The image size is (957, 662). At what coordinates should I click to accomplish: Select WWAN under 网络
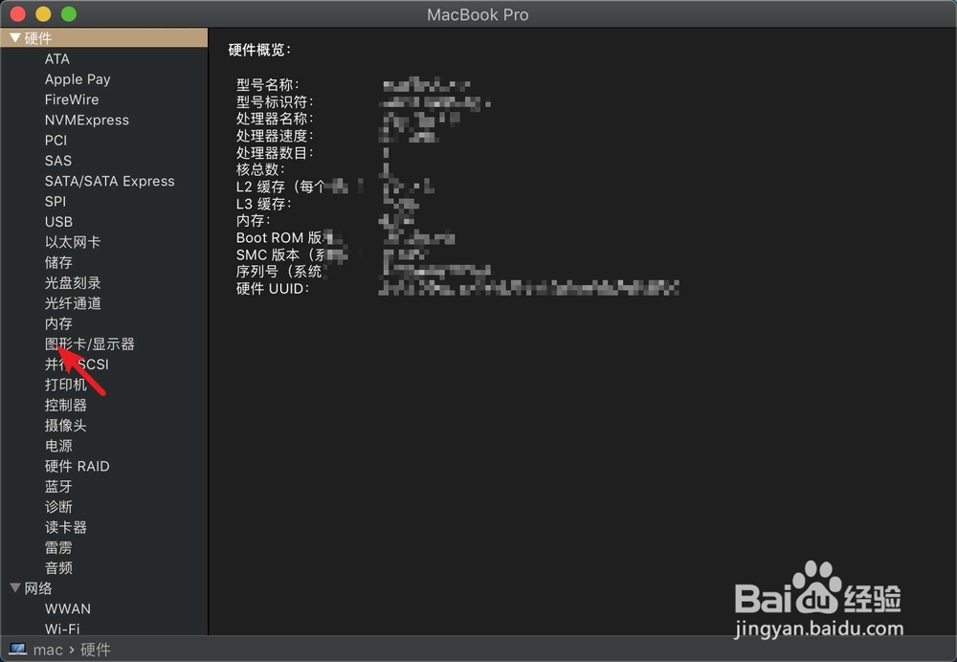click(68, 608)
